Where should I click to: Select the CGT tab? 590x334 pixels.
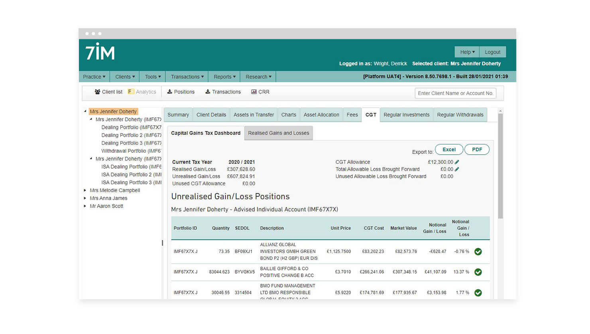tap(371, 115)
